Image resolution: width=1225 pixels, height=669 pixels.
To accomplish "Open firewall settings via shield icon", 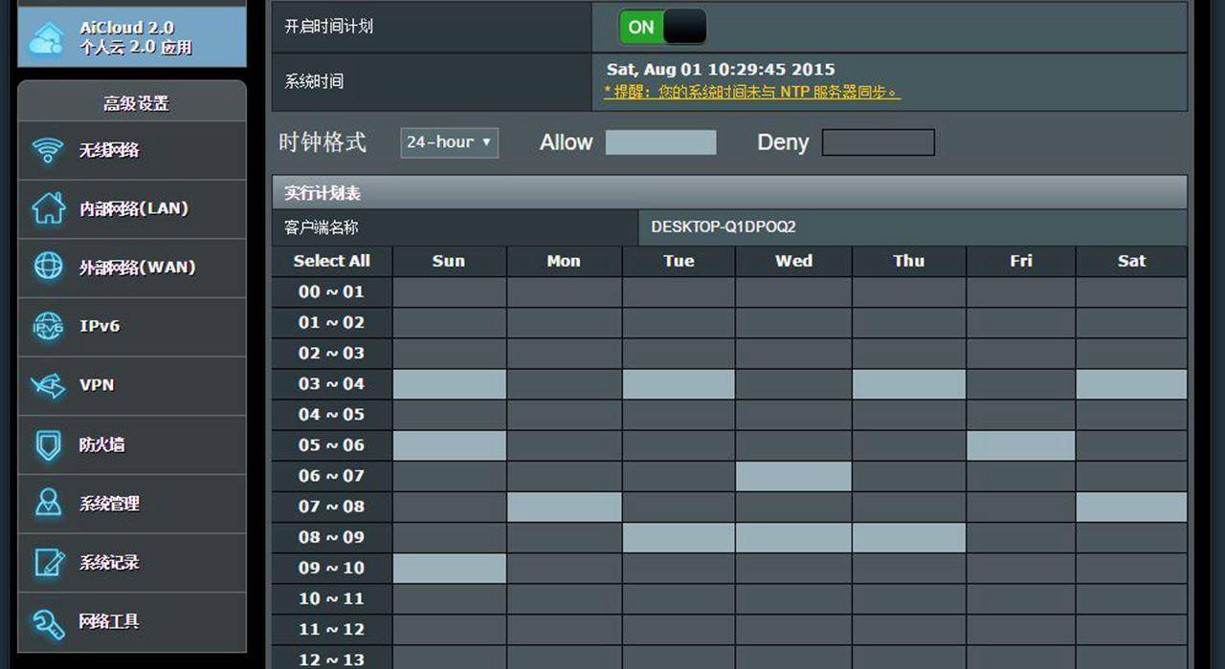I will pyautogui.click(x=48, y=444).
